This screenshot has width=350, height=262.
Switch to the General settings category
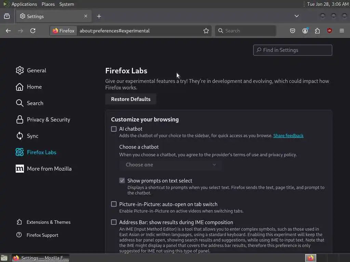point(36,70)
